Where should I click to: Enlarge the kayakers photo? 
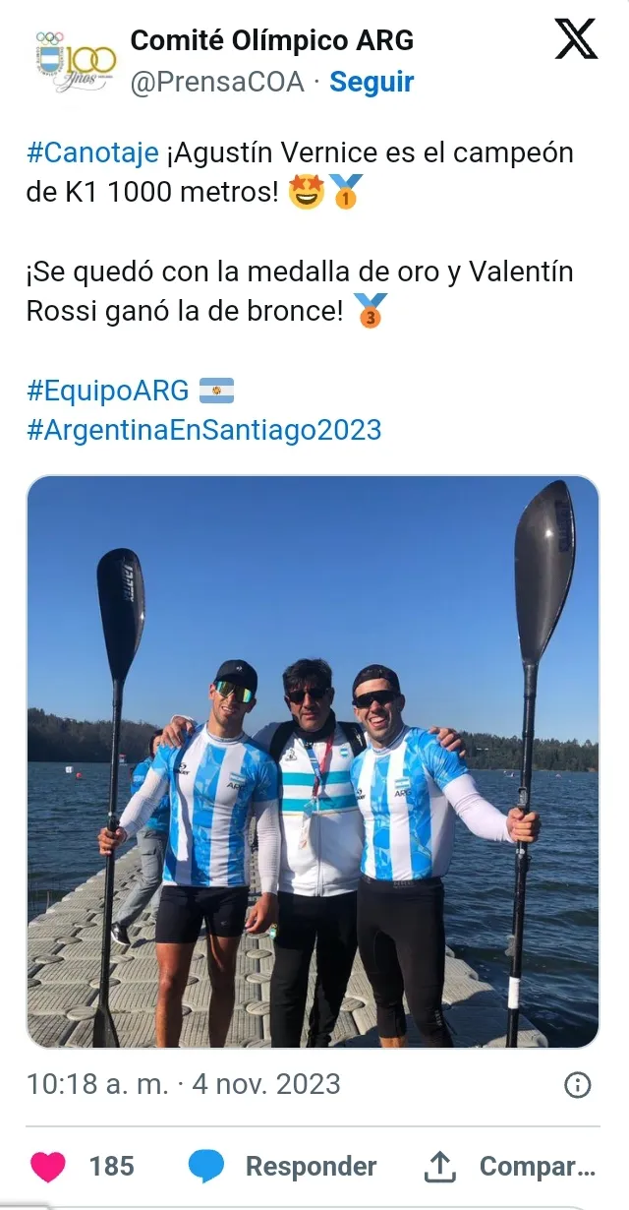(x=313, y=761)
